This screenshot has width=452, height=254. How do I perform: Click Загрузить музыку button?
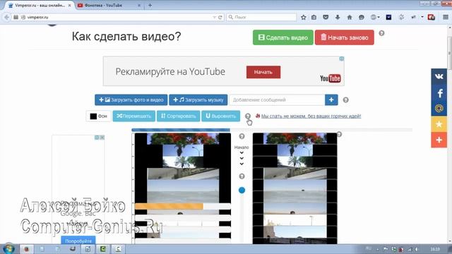point(198,100)
